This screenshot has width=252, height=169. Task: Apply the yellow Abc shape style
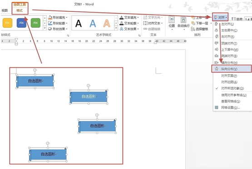(x=7, y=23)
